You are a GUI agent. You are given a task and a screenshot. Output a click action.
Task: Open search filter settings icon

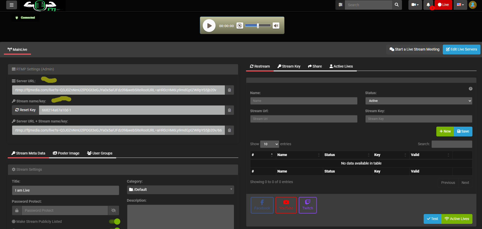[340, 5]
